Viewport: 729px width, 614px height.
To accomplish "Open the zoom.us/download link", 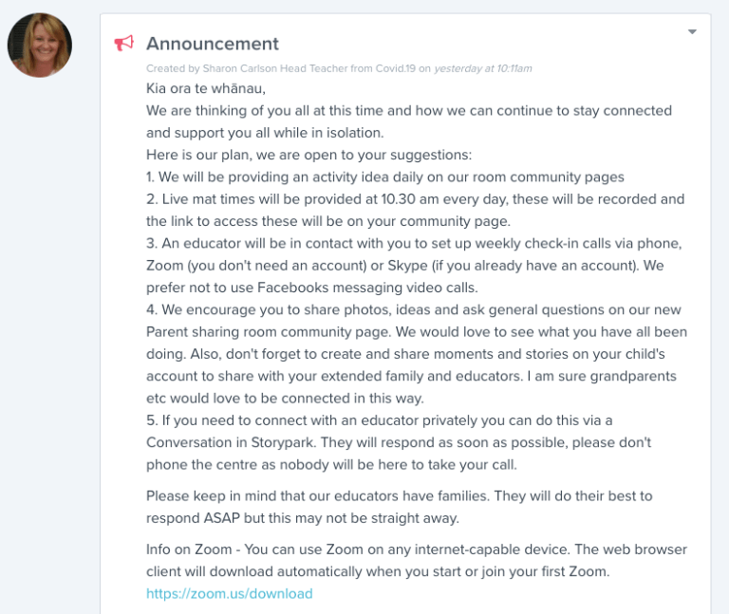I will coord(229,594).
